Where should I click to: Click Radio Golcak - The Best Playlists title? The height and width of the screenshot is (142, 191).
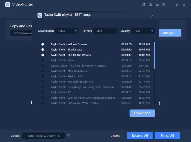(78, 66)
